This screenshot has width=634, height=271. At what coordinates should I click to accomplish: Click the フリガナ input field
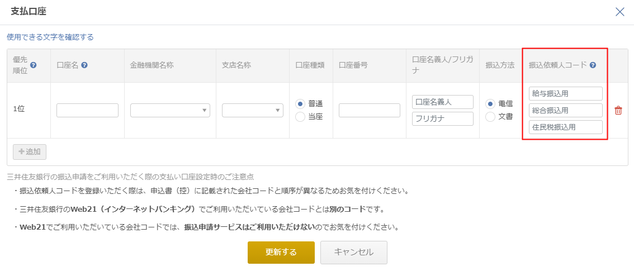click(x=443, y=119)
